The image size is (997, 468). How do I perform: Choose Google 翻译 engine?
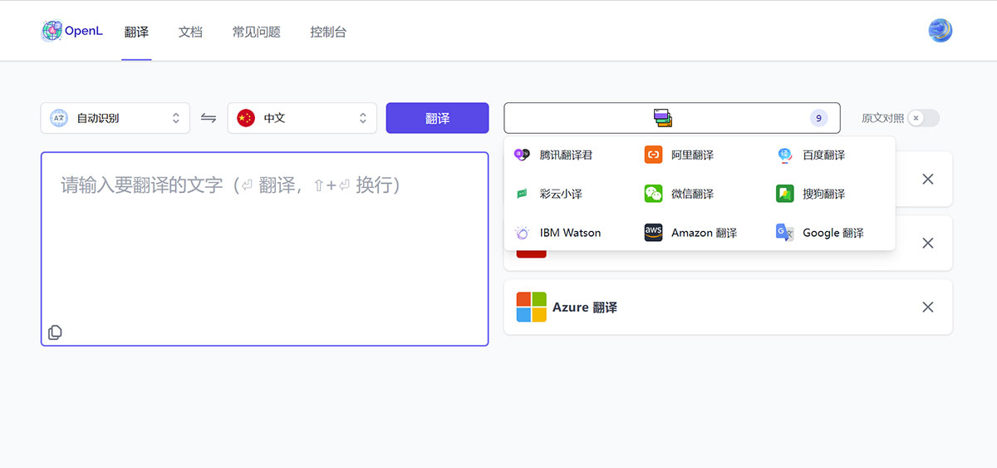(832, 233)
